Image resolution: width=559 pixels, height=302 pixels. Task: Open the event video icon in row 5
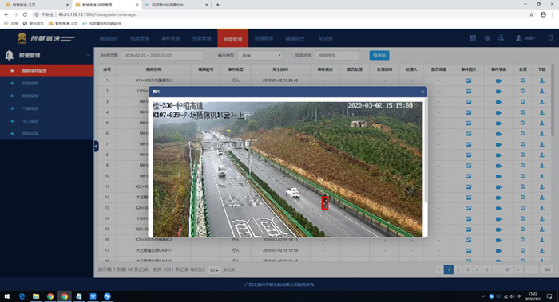[498, 123]
